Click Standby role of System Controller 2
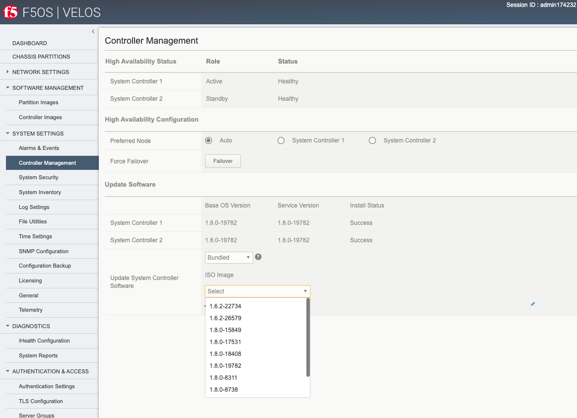This screenshot has width=577, height=418. 217,99
